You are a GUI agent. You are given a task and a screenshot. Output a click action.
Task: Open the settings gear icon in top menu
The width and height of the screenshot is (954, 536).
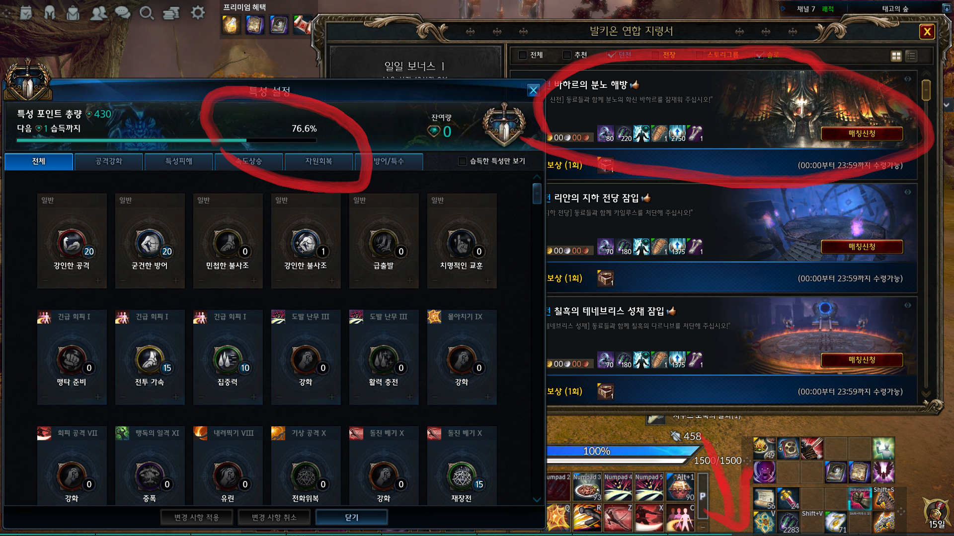click(x=198, y=12)
